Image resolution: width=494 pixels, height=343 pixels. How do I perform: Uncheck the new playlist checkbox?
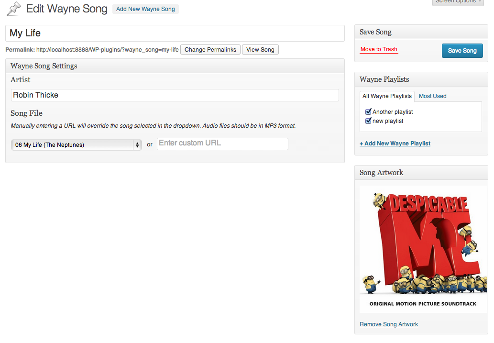[x=368, y=121]
